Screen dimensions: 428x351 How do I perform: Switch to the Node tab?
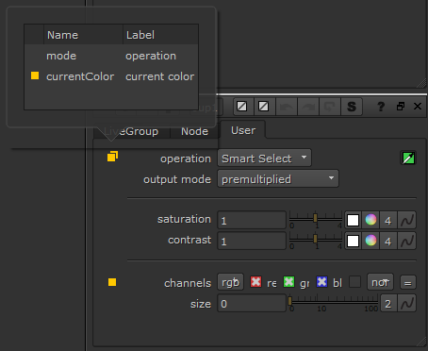coord(194,131)
